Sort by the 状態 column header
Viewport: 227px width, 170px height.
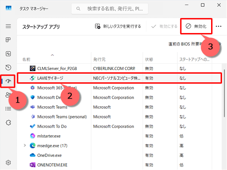(x=149, y=60)
